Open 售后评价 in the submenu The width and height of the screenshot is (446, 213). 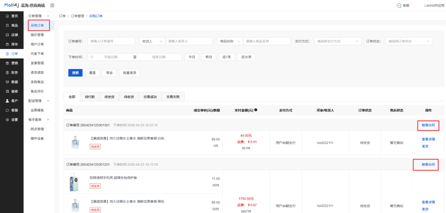37,91
